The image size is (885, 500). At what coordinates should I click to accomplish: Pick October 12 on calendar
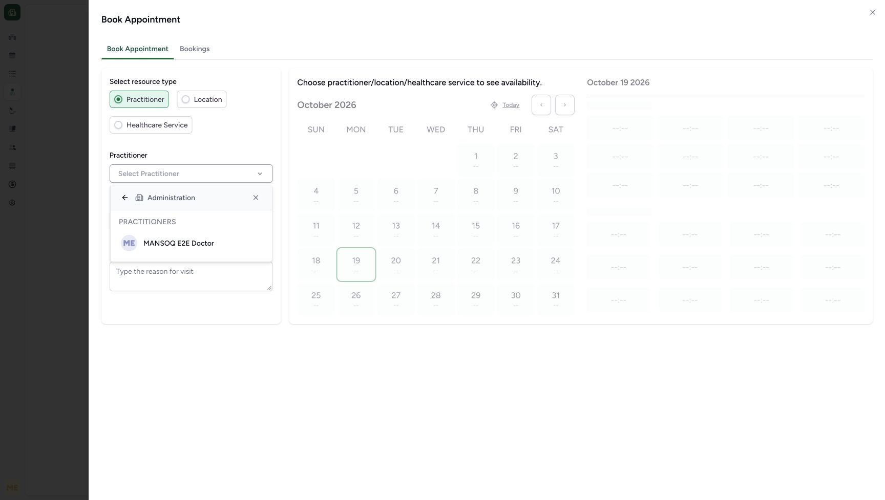(x=356, y=230)
